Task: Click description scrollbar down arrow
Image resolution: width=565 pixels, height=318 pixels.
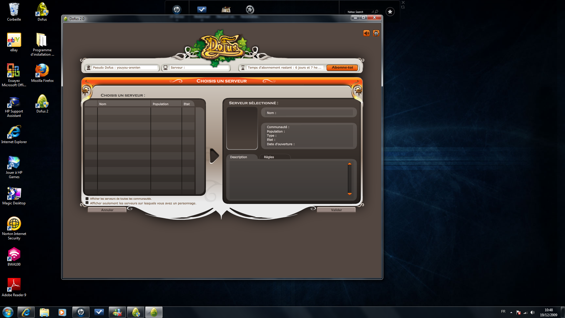Action: click(350, 194)
